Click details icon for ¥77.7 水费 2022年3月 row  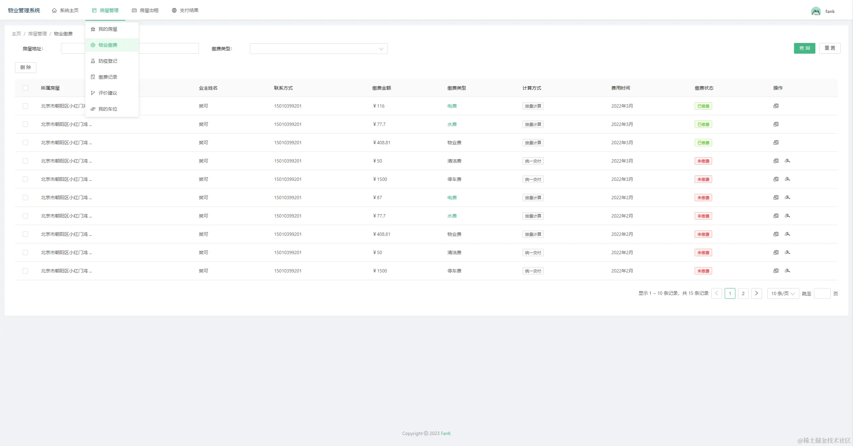(776, 124)
